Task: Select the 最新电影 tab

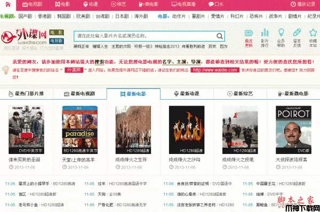Action: pyautogui.click(x=133, y=94)
